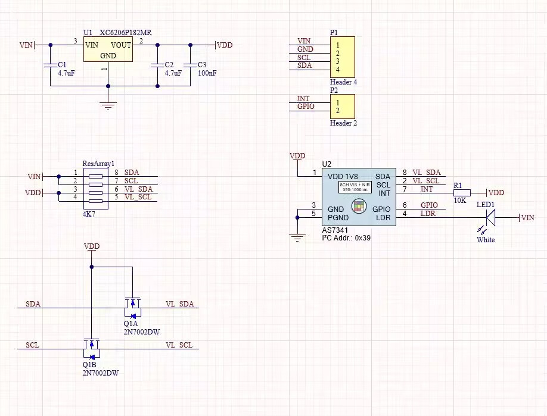Select the Header 4 connector P1
Image resolution: width=547 pixels, height=416 pixels.
point(343,57)
